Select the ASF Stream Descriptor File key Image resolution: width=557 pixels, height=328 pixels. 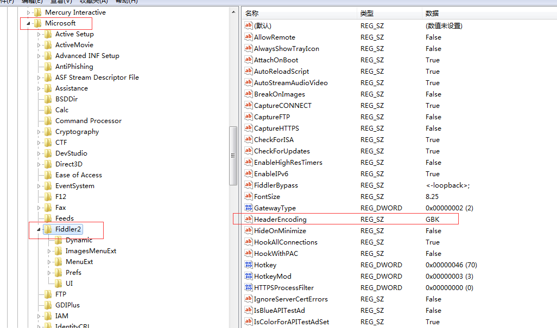tap(97, 78)
